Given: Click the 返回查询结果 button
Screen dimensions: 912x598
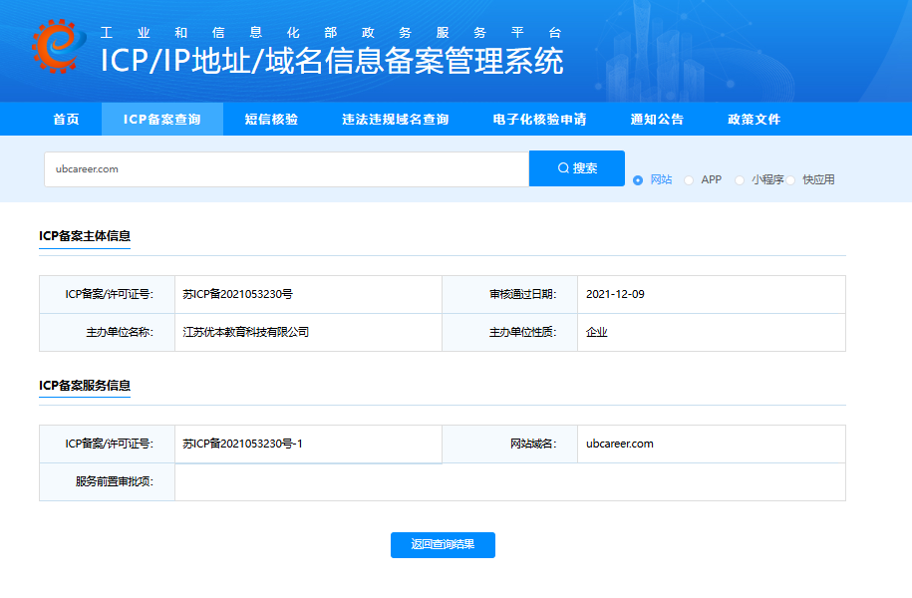Looking at the screenshot, I should (443, 545).
